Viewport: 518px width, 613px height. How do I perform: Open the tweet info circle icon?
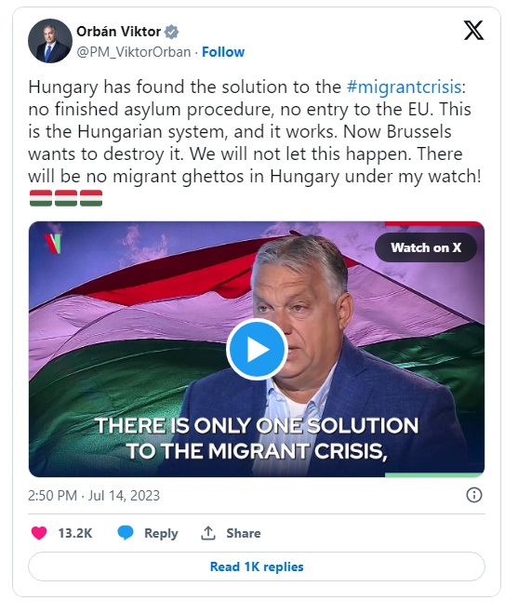[x=473, y=495]
